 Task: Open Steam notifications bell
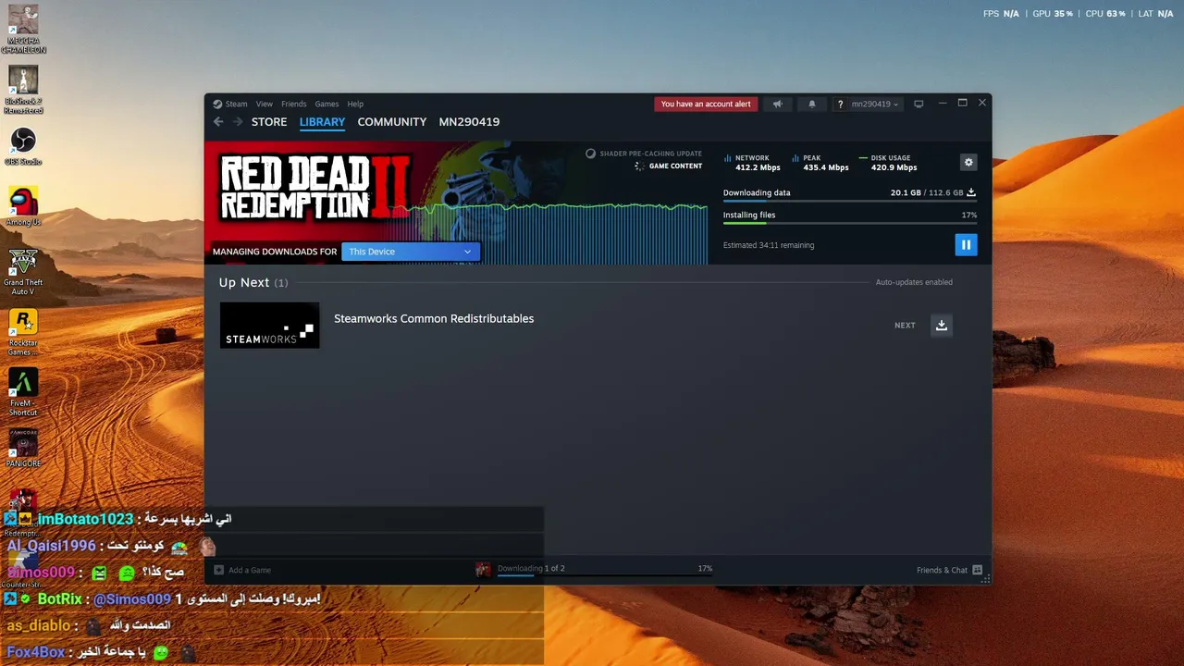(812, 104)
